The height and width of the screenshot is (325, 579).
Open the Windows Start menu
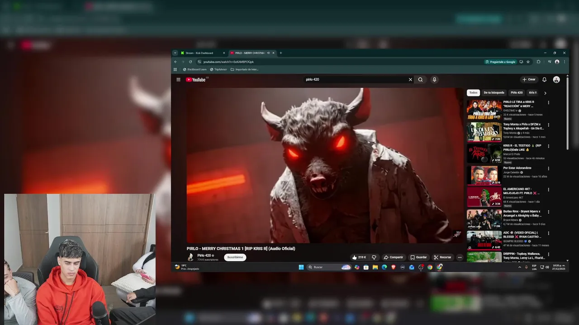[301, 267]
